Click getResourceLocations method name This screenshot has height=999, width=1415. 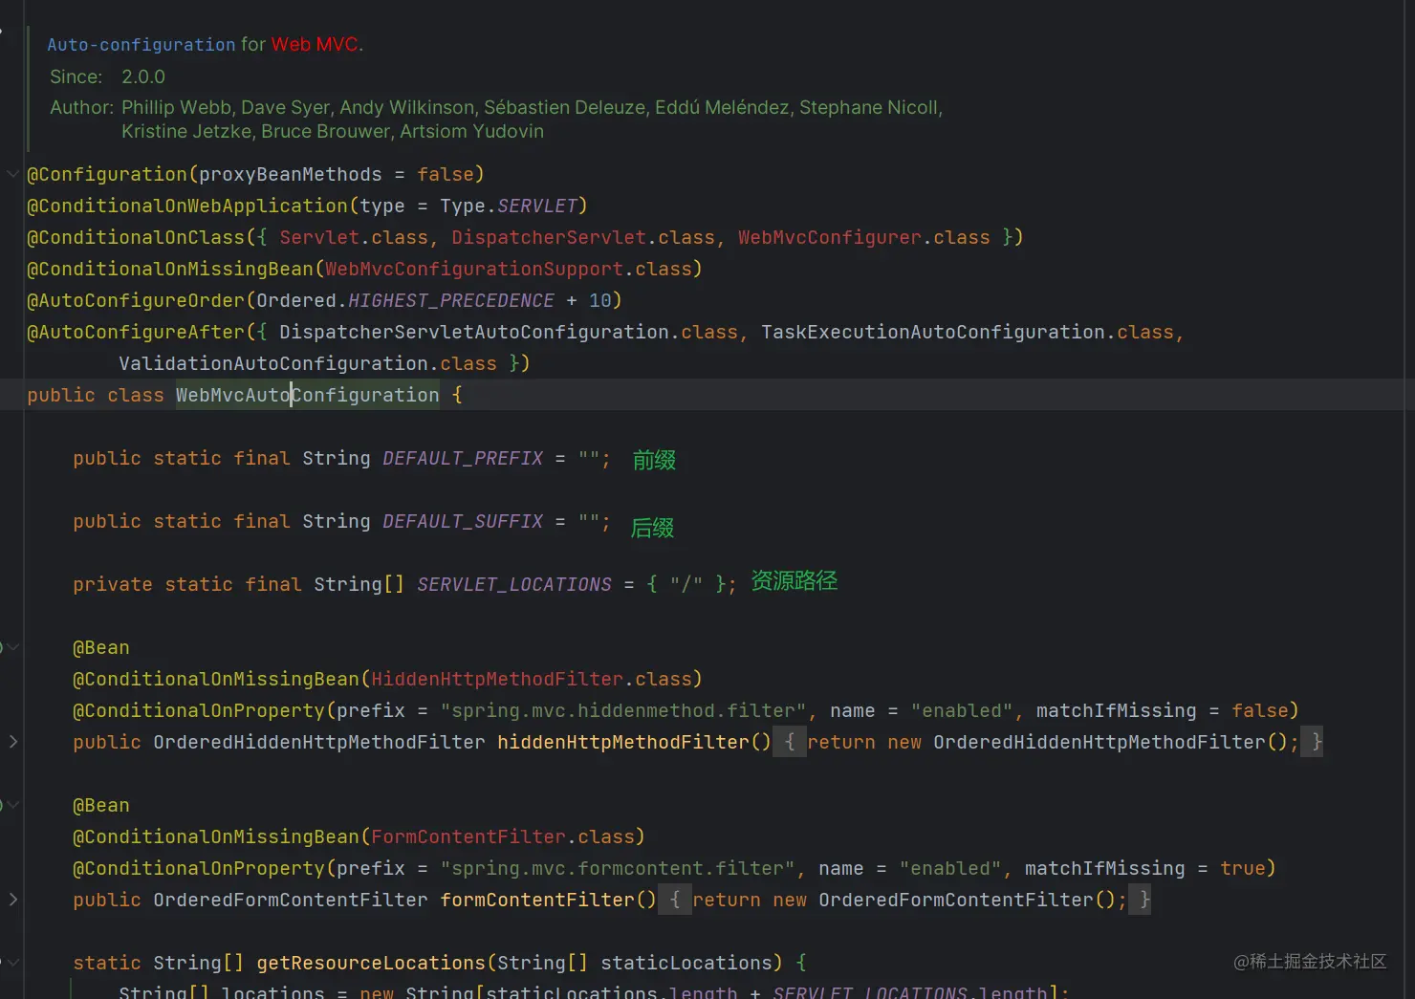[x=371, y=963]
